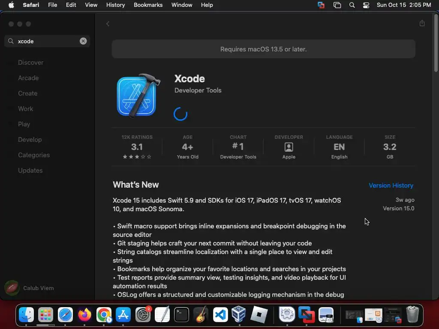This screenshot has width=439, height=329.
Task: Open Launchpad in the Dock
Action: [x=45, y=315]
